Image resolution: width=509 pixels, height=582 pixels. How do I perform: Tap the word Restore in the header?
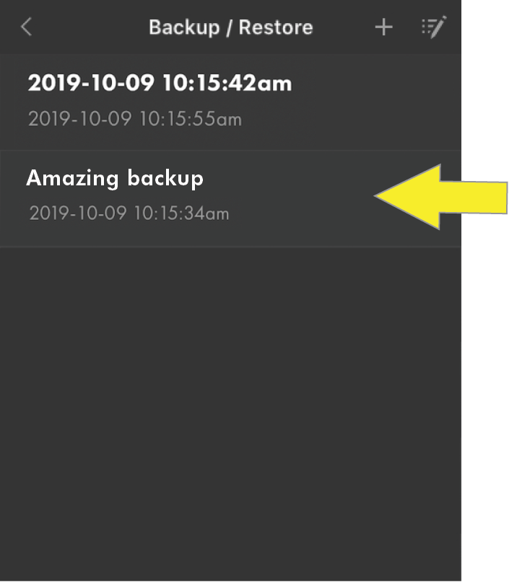pyautogui.click(x=276, y=27)
